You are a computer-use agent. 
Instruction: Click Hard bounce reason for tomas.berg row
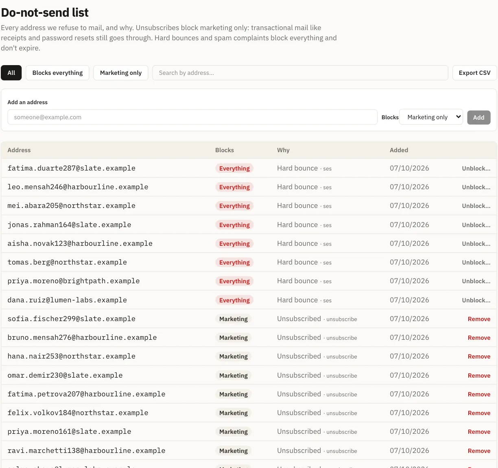(x=297, y=262)
